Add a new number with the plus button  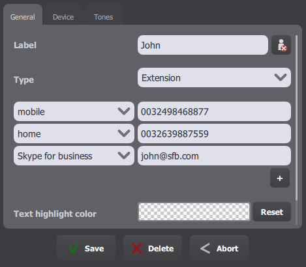tap(280, 178)
